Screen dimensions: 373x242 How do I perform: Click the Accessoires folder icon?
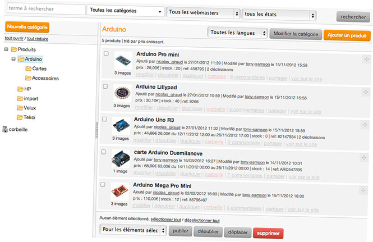pyautogui.click(x=29, y=78)
